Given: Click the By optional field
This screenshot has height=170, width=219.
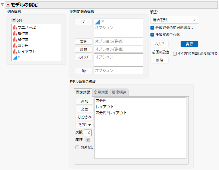Looking at the screenshot, I should click(118, 71).
